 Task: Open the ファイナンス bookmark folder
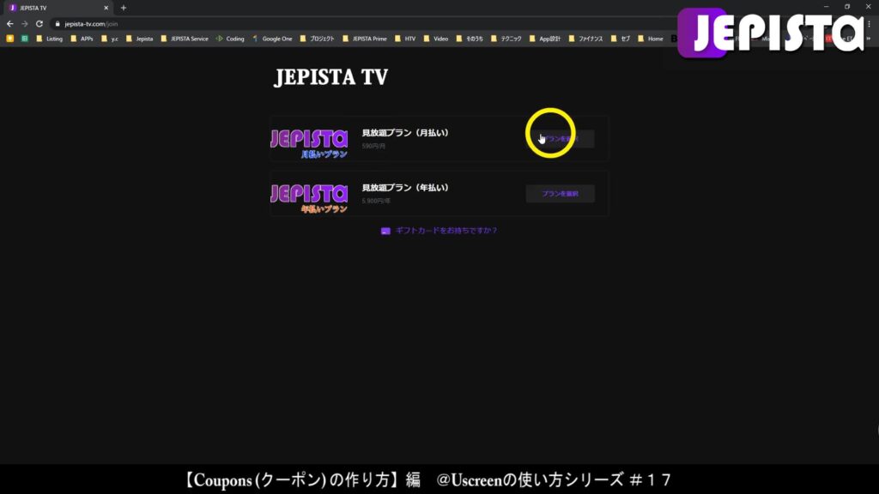click(x=585, y=39)
